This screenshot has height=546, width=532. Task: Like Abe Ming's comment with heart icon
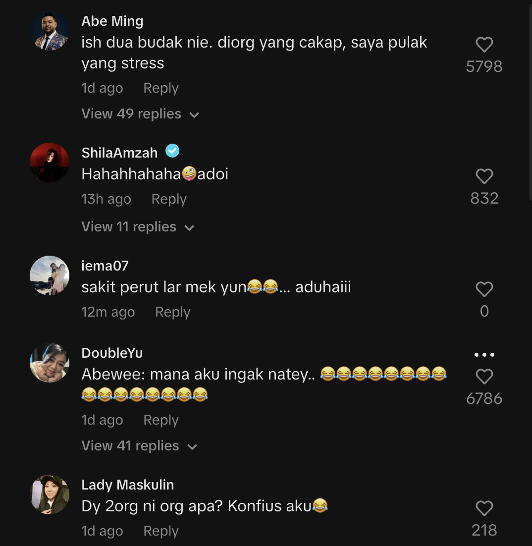pos(484,45)
